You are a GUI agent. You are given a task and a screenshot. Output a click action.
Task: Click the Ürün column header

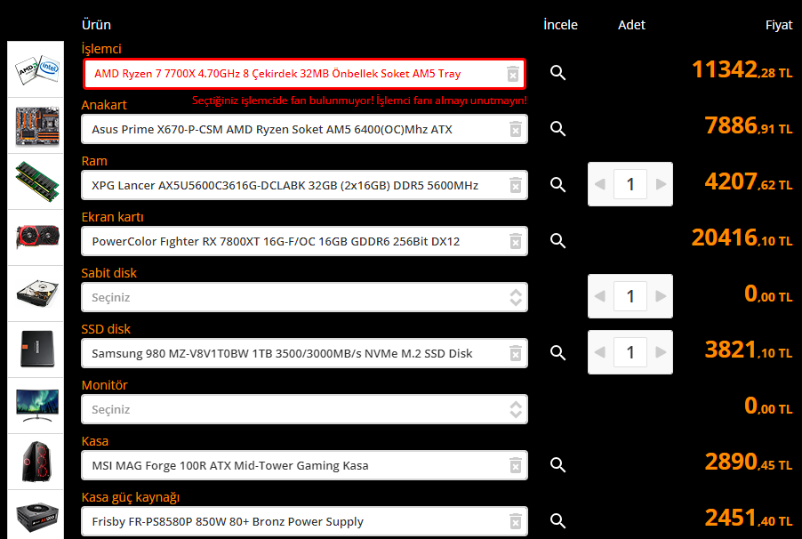96,25
